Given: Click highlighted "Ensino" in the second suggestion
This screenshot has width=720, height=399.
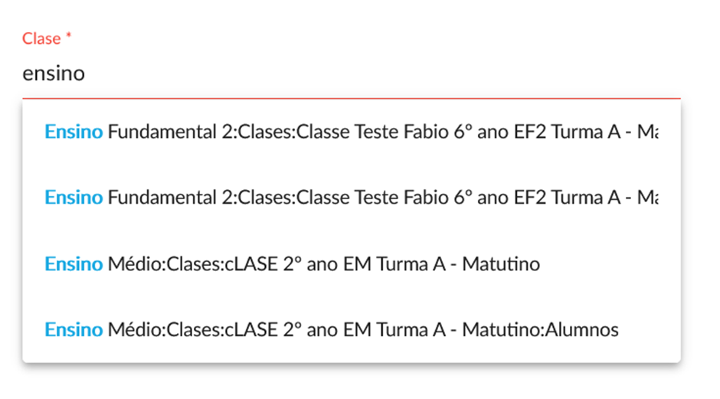Looking at the screenshot, I should click(x=74, y=198).
